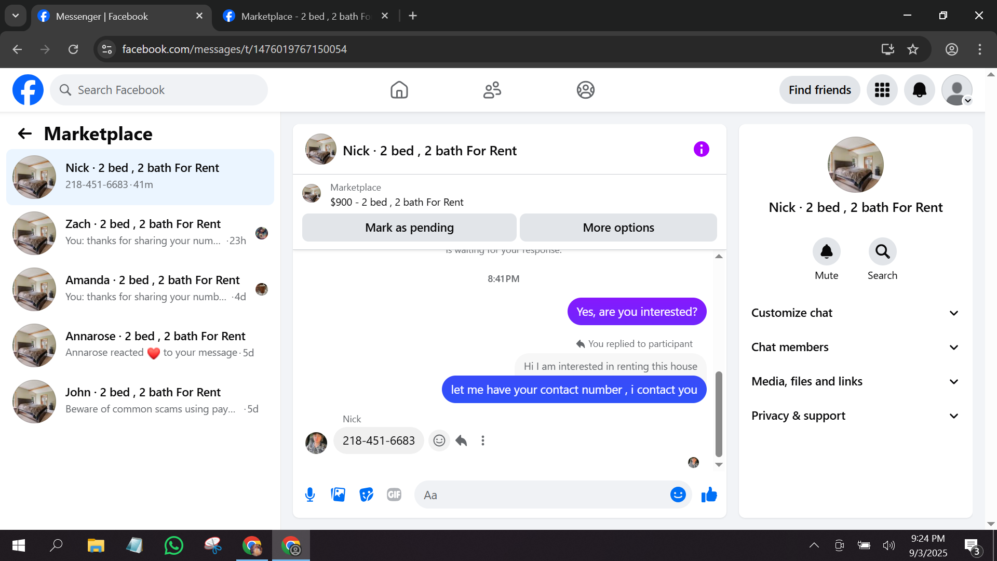Expand the Customize chat section
This screenshot has width=997, height=561.
855,313
